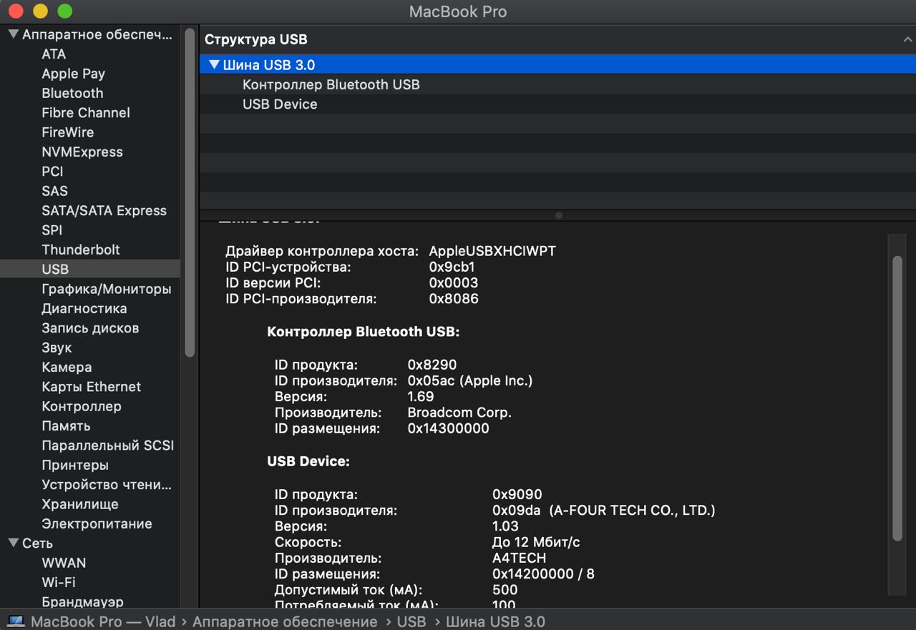Select Электропитание in the sidebar
916x630 pixels.
pyautogui.click(x=97, y=523)
